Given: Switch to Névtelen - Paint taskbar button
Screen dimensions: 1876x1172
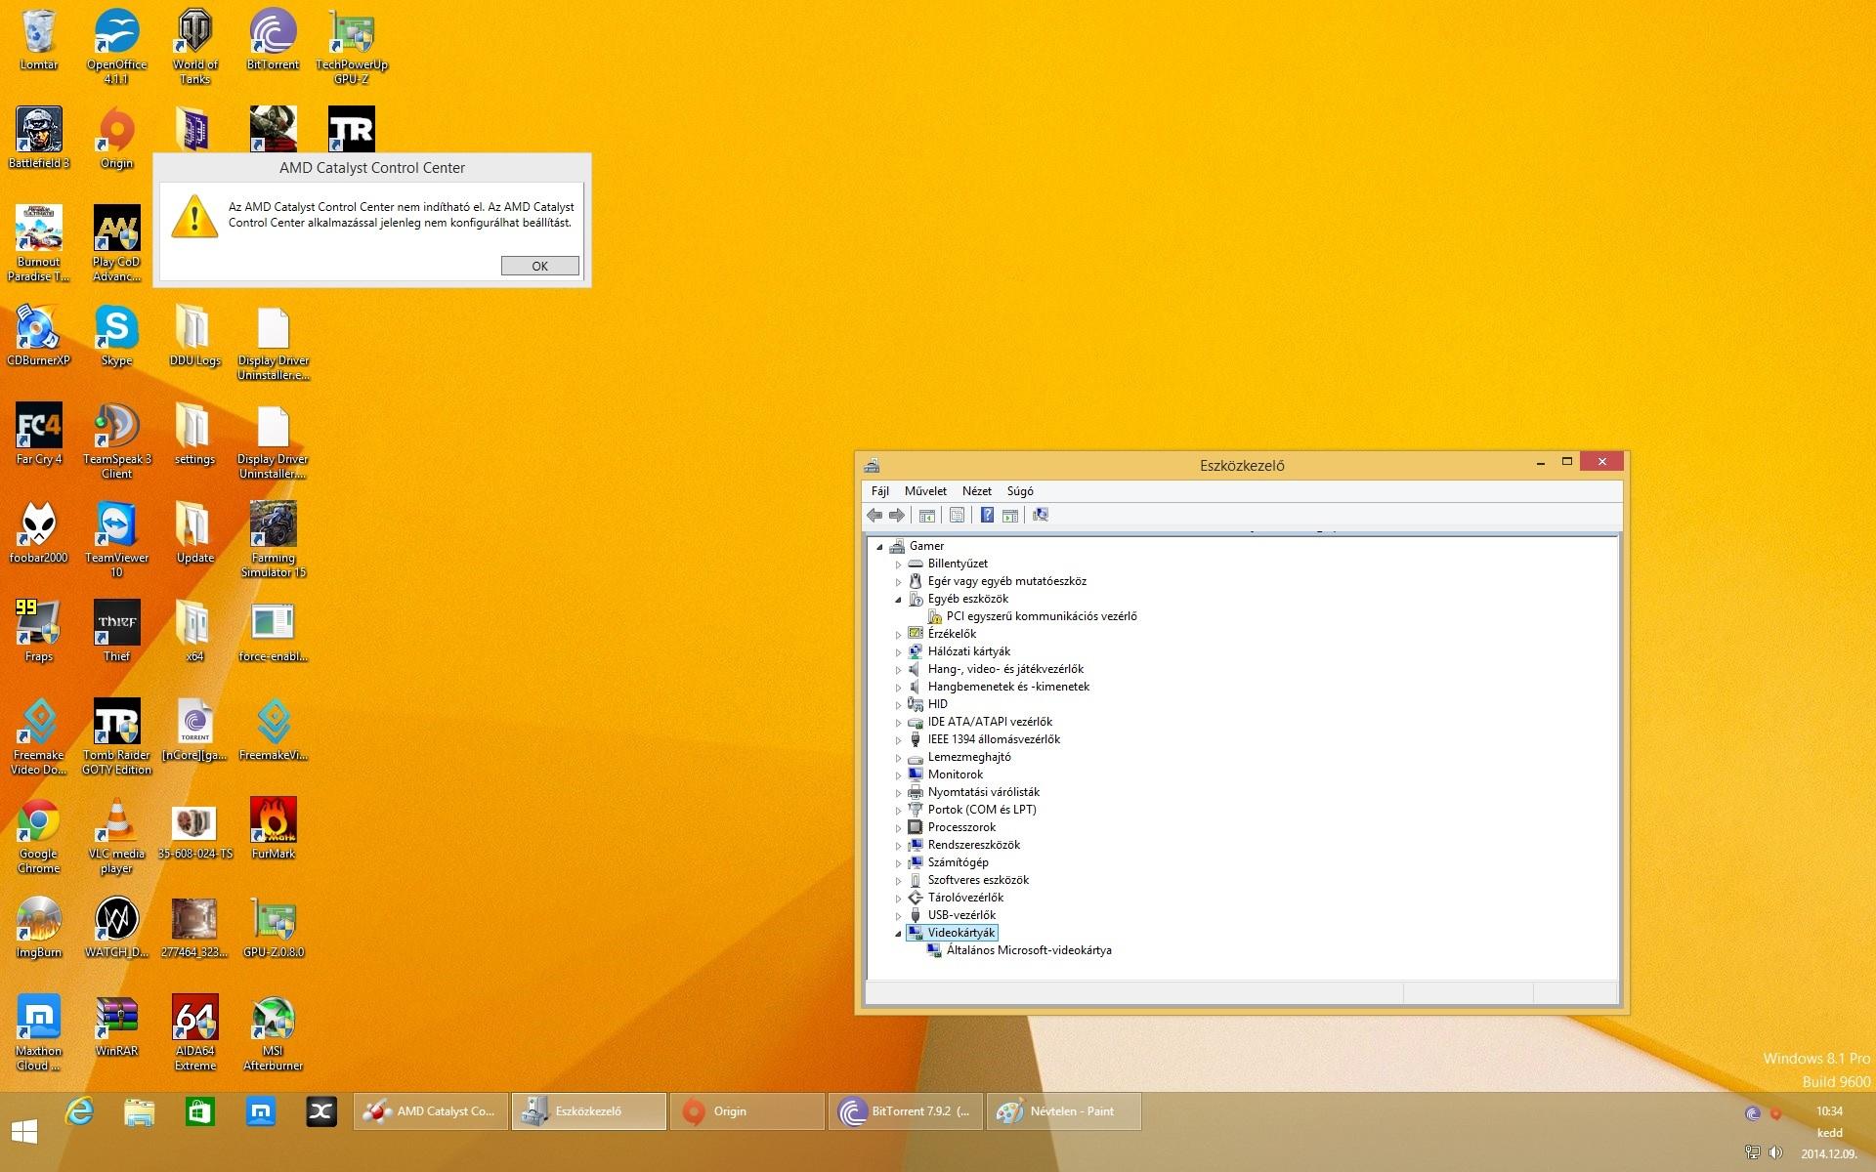Looking at the screenshot, I should [1063, 1111].
